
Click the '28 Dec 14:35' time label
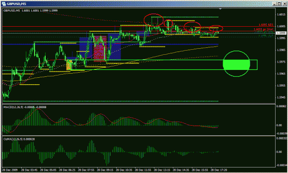[181, 170]
